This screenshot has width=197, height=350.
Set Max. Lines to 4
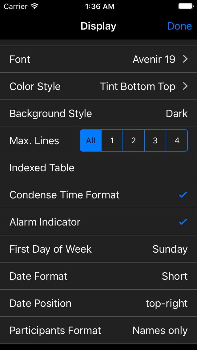pyautogui.click(x=177, y=140)
